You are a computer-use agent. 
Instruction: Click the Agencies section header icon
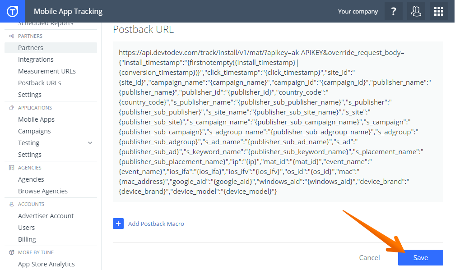12,168
